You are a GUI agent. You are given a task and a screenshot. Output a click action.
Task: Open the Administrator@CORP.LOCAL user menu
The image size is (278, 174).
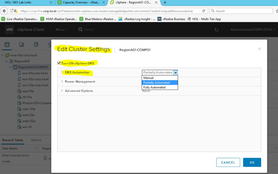(253, 30)
